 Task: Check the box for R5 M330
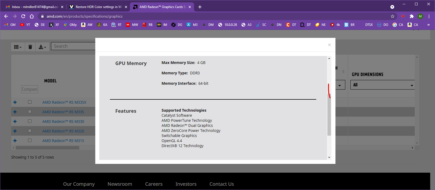pos(30,121)
